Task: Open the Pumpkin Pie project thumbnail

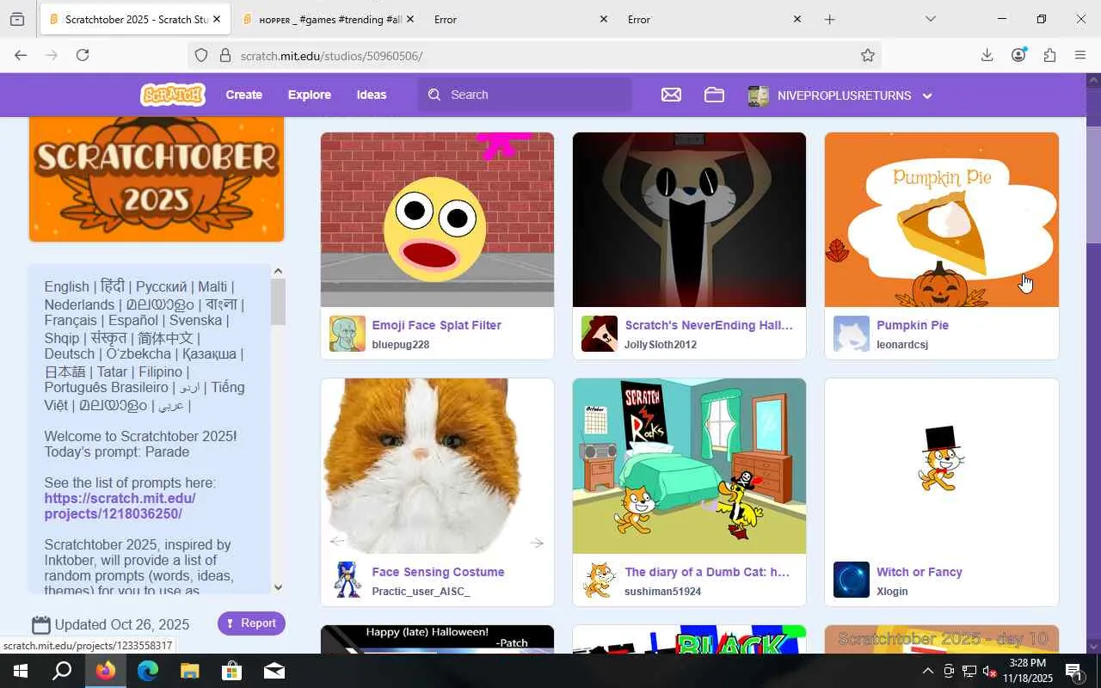Action: (x=942, y=219)
